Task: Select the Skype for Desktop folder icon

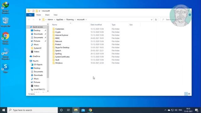Action: (54, 47)
